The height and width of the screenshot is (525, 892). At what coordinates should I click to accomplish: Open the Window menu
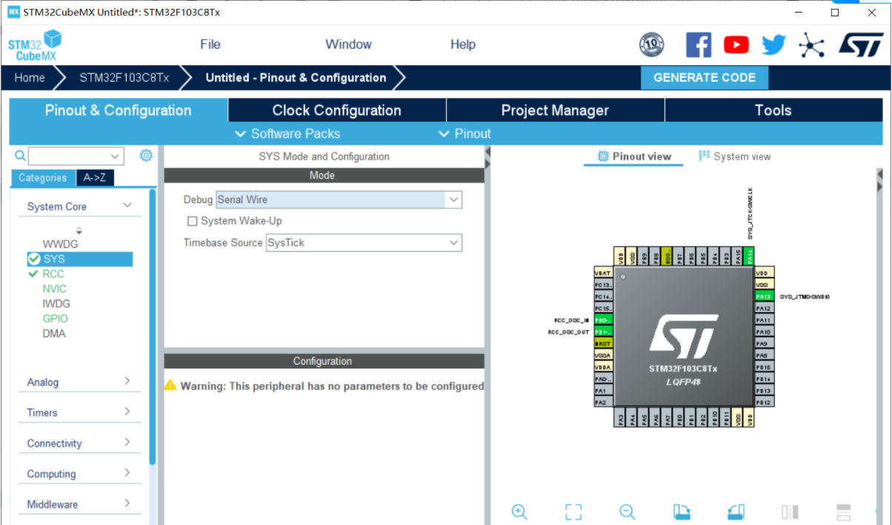348,44
